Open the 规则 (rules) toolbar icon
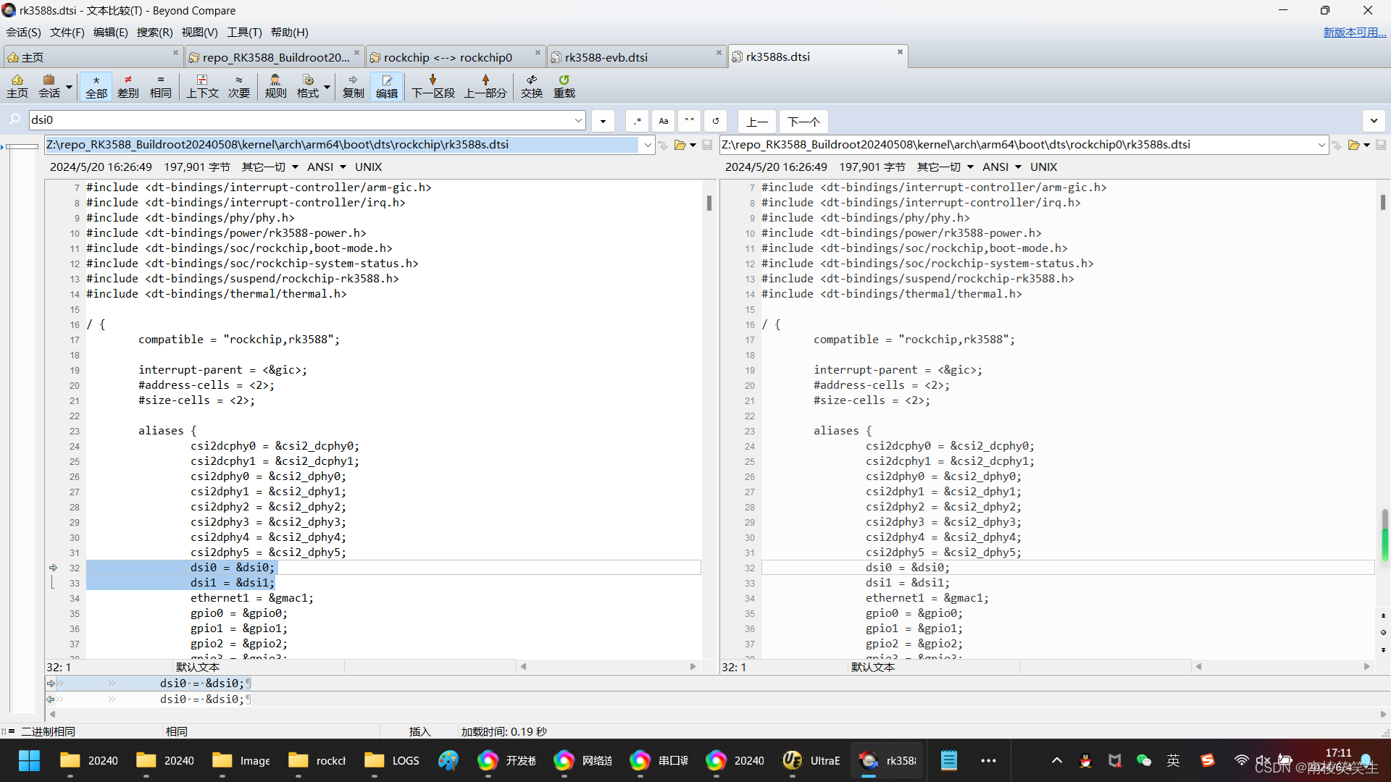The height and width of the screenshot is (782, 1391). click(x=275, y=86)
